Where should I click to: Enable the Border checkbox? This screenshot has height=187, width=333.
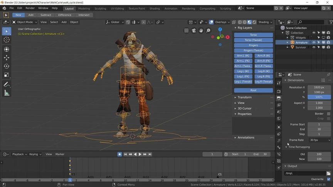328,114
